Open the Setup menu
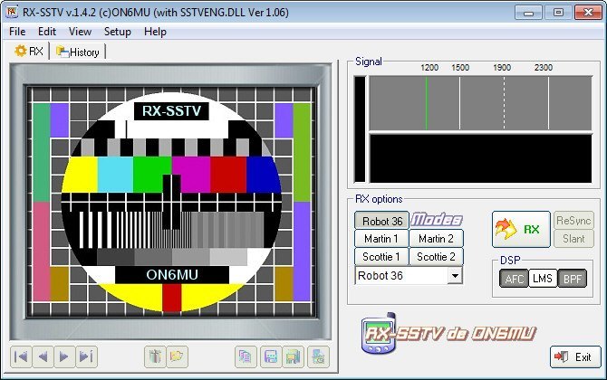This screenshot has width=607, height=380. coord(118,32)
